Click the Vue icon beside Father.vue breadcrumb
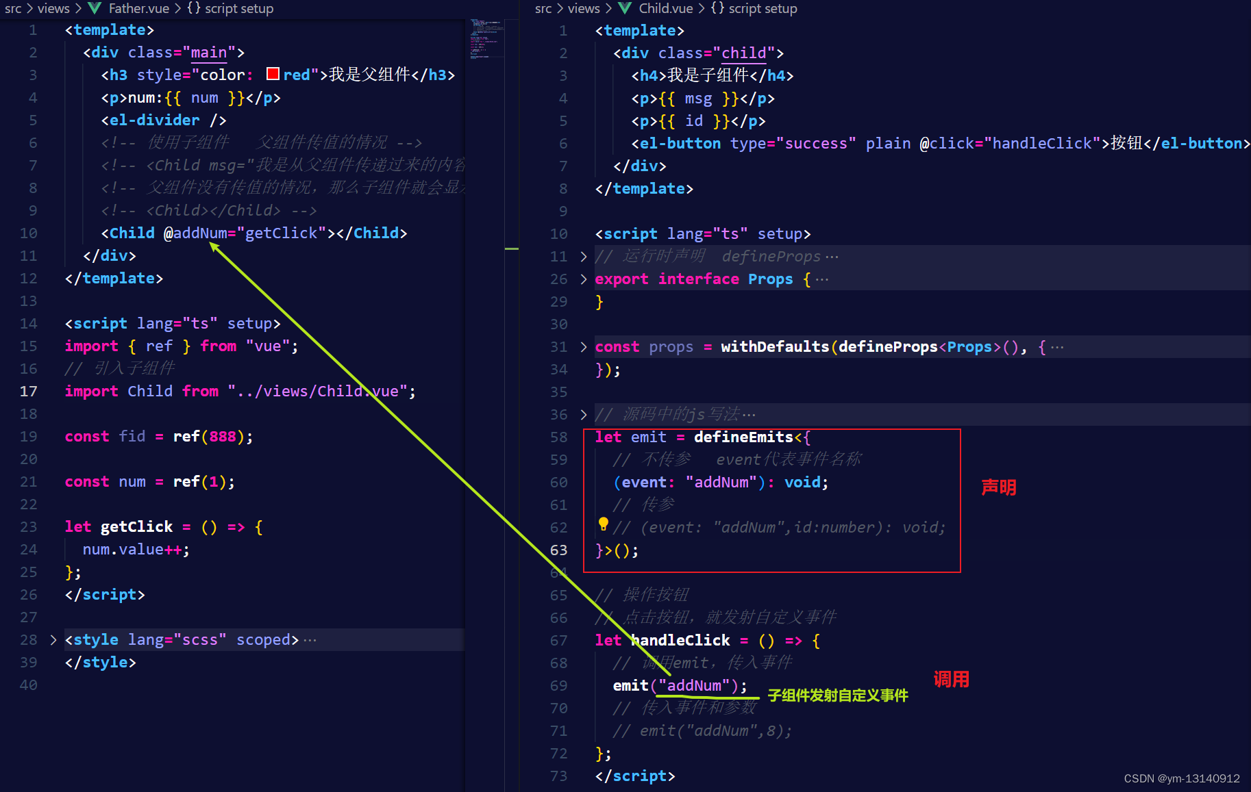The width and height of the screenshot is (1251, 792). pos(95,8)
